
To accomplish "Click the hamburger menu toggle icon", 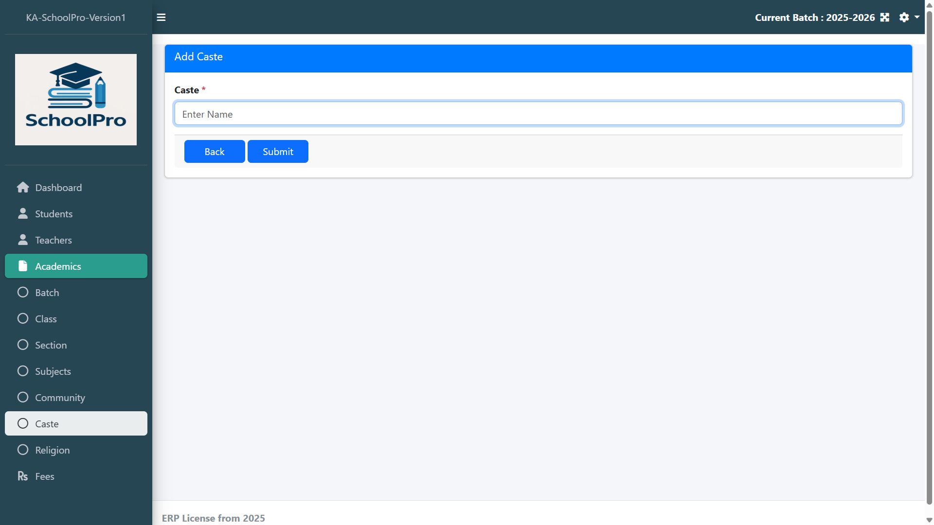I will click(x=161, y=17).
